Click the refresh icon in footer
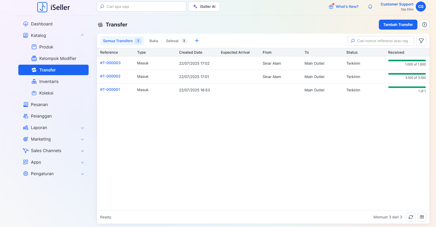 411,217
